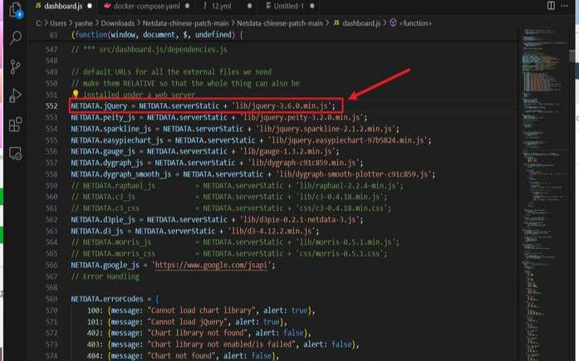This screenshot has height=361, width=579.
Task: Click the 'src/dashboard.js/dependencies.js' comment
Action: point(163,50)
